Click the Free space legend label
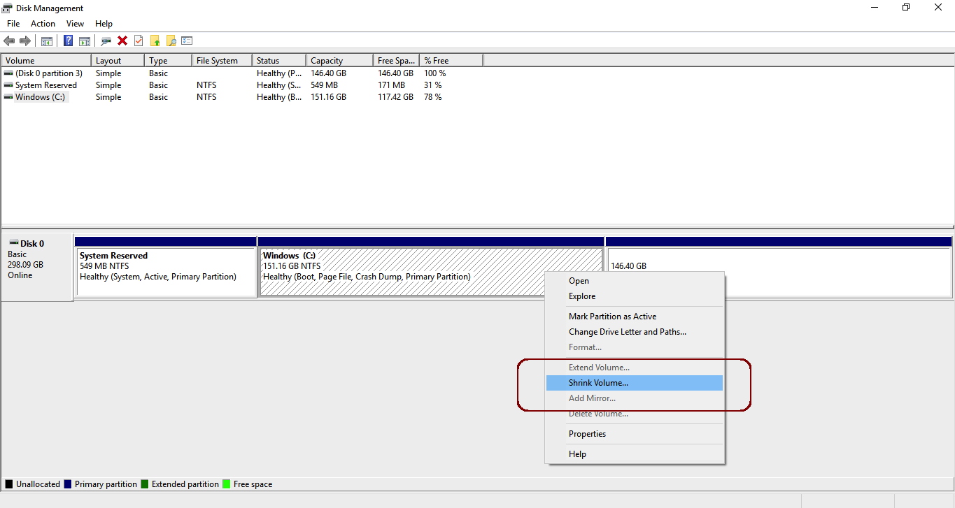The width and height of the screenshot is (955, 508). click(253, 484)
